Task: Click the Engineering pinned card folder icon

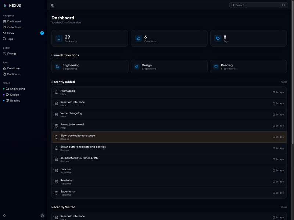Action: click(x=58, y=67)
